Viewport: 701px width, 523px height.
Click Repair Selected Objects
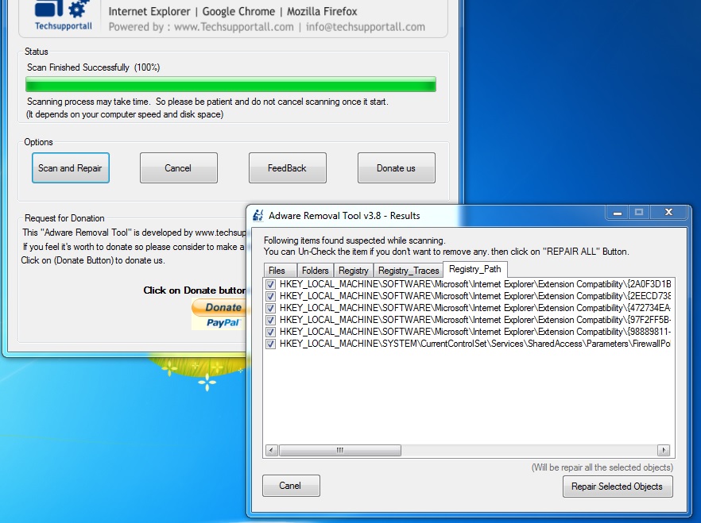(618, 486)
